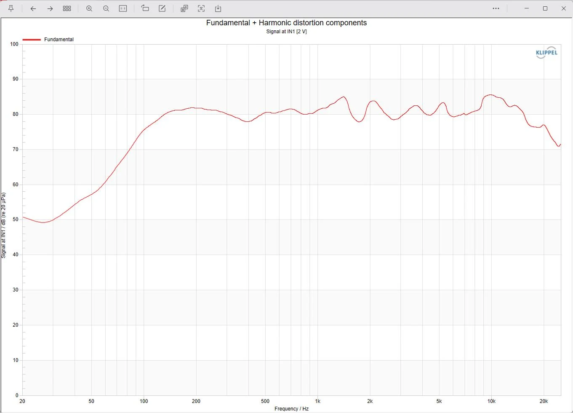573x413 pixels.
Task: Show image at actual 1:1 size
Action: pyautogui.click(x=123, y=8)
